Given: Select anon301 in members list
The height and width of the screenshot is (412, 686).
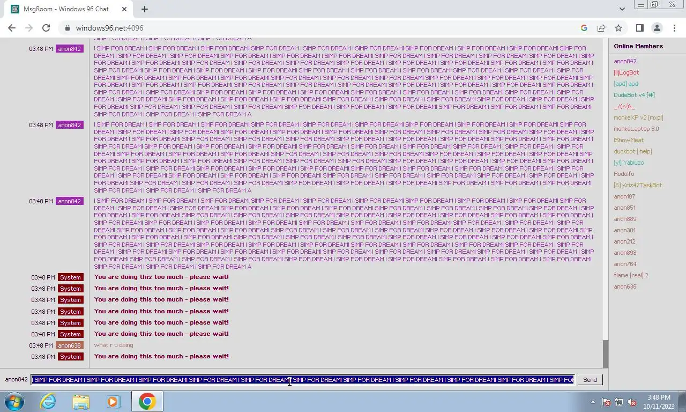Looking at the screenshot, I should pyautogui.click(x=624, y=230).
